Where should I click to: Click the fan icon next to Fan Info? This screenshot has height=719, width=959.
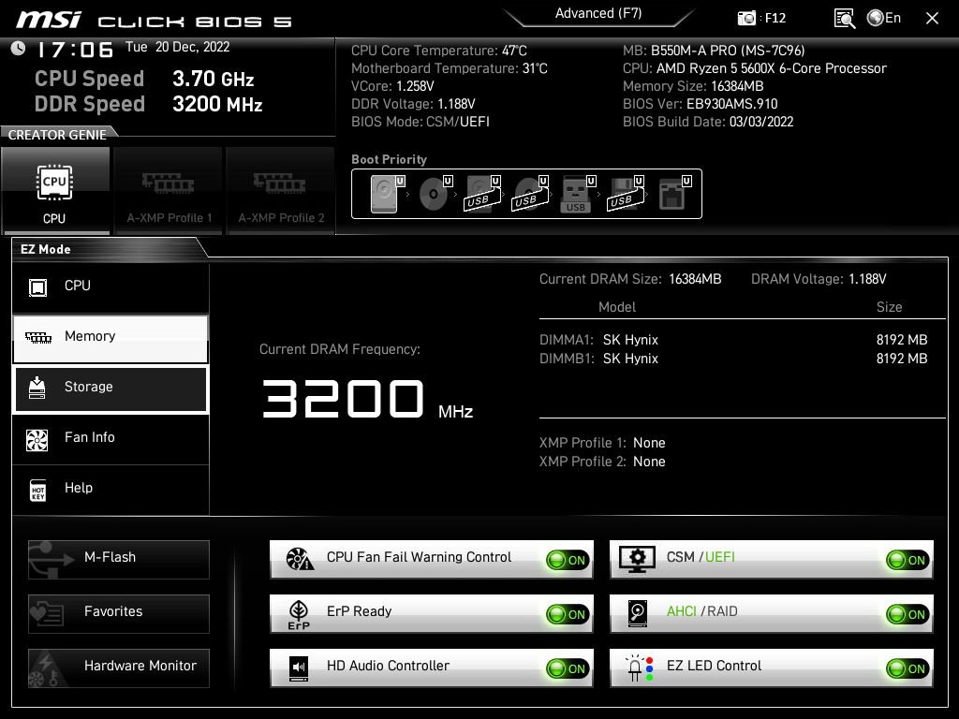[37, 440]
